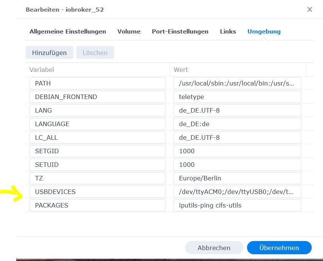The height and width of the screenshot is (261, 323).
Task: Edit the SETGID value 1000 field
Action: (237, 151)
